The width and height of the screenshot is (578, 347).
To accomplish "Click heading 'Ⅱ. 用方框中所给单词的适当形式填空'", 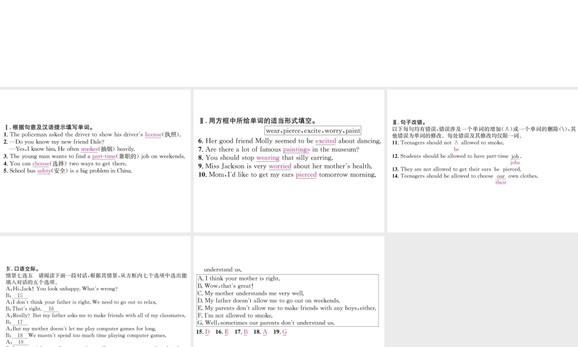I will point(257,121).
